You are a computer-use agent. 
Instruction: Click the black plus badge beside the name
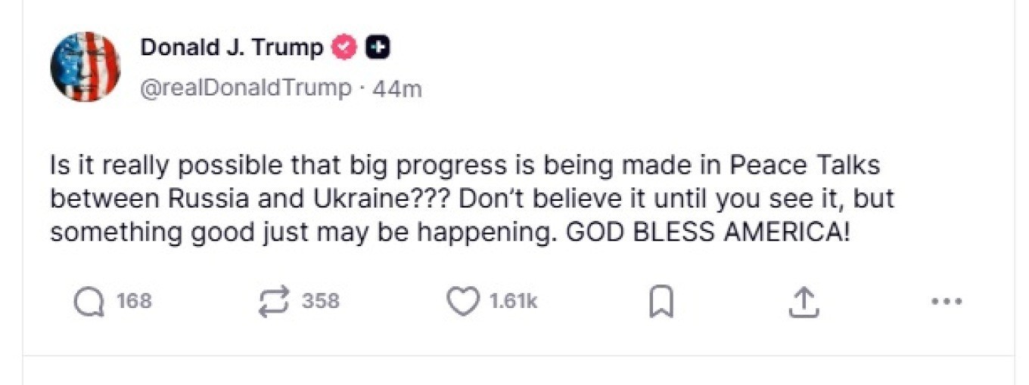[x=378, y=48]
